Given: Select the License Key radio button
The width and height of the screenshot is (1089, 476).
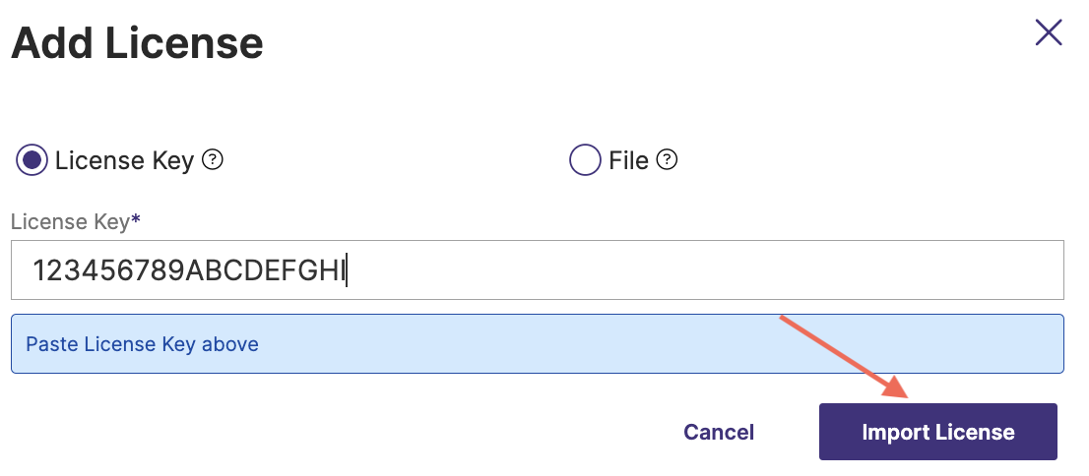Looking at the screenshot, I should click(x=32, y=160).
